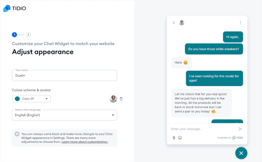Screen dimensions: 262x162
Task: Close chat widget with round X button
Action: (x=241, y=153)
